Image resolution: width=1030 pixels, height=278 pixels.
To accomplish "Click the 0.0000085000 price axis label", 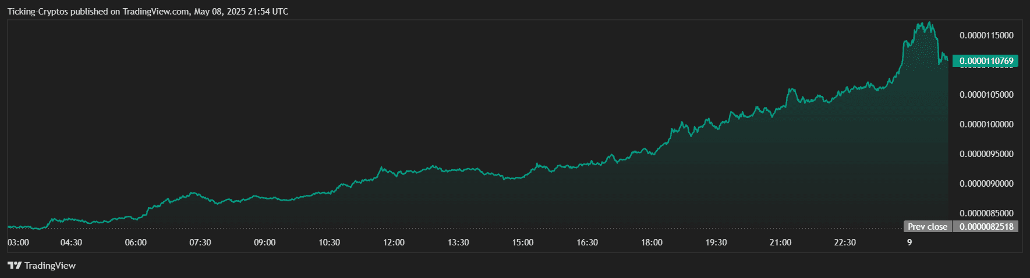I will pyautogui.click(x=986, y=213).
